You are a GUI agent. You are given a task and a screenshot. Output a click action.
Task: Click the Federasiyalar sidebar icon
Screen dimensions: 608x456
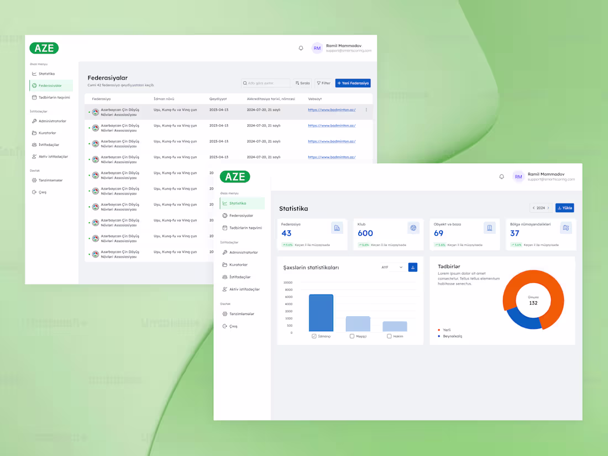(x=224, y=216)
